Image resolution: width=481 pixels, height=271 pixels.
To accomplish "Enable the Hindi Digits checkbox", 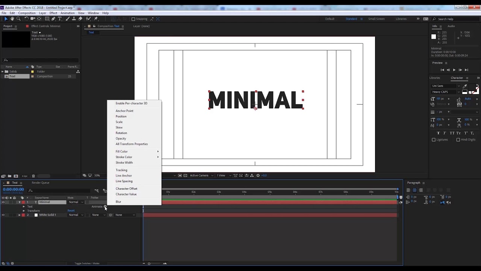I will point(458,140).
